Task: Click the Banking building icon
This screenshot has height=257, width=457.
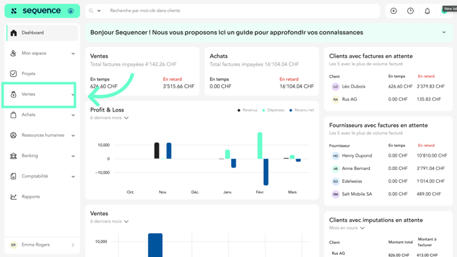Action: 13,156
